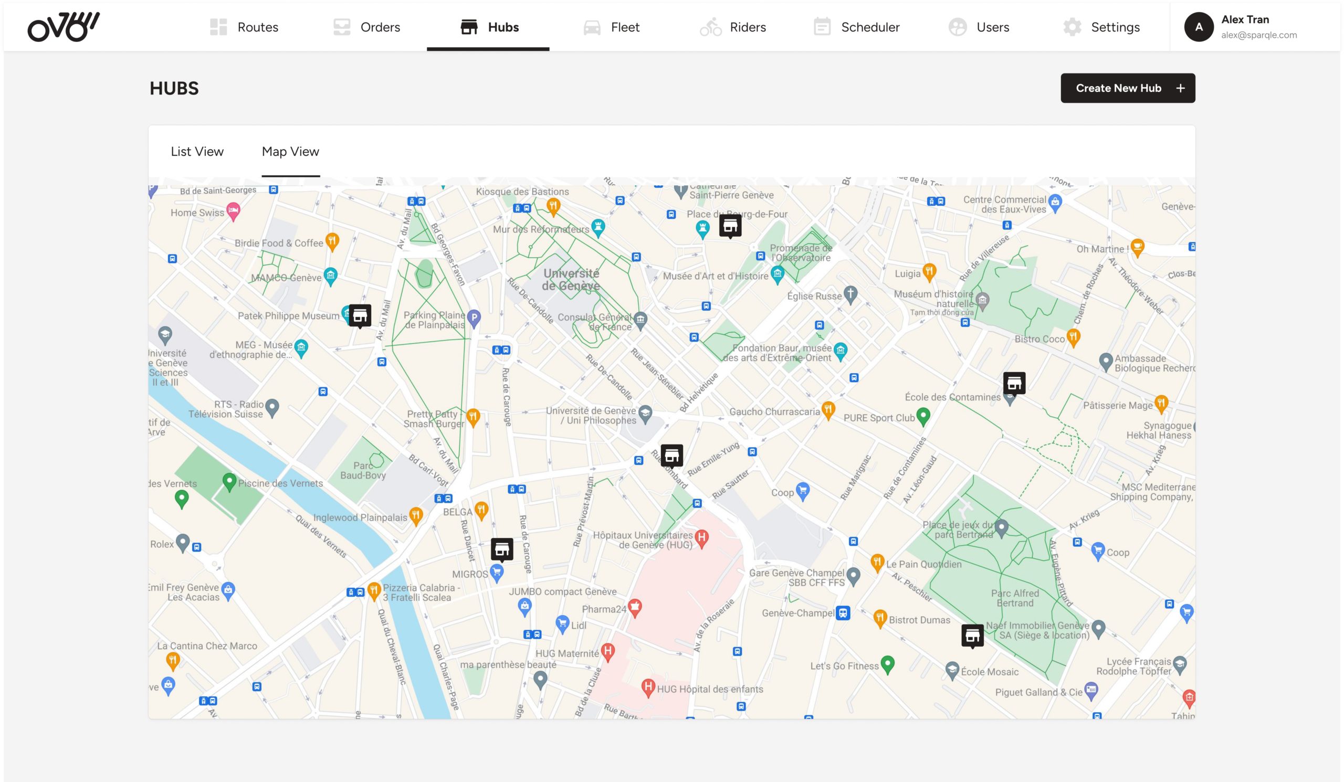Image resolution: width=1344 pixels, height=782 pixels.
Task: Open the Routes navigation tab
Action: coord(244,27)
